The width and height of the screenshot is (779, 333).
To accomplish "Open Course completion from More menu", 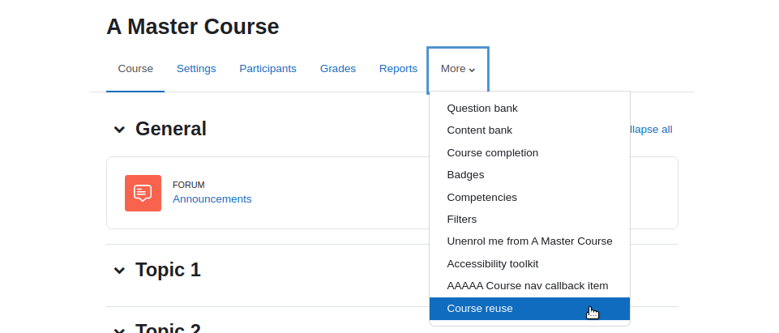I will [529, 153].
